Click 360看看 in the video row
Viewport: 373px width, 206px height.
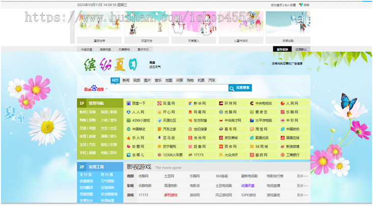click(x=222, y=176)
